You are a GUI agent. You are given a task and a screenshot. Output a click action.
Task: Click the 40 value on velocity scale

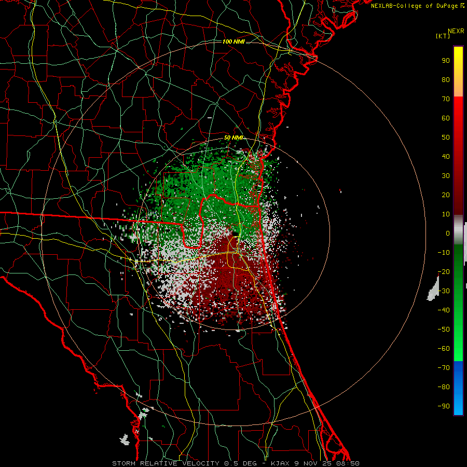click(446, 157)
